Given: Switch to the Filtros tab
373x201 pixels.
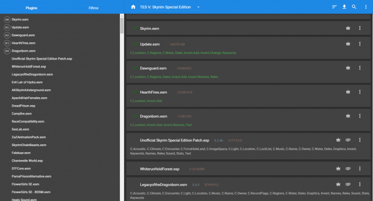Looking at the screenshot, I should pyautogui.click(x=93, y=8).
